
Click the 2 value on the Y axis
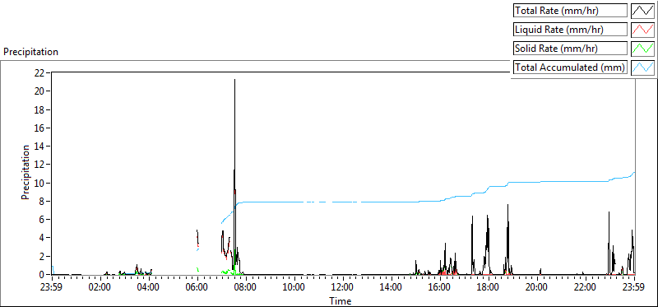(43, 257)
